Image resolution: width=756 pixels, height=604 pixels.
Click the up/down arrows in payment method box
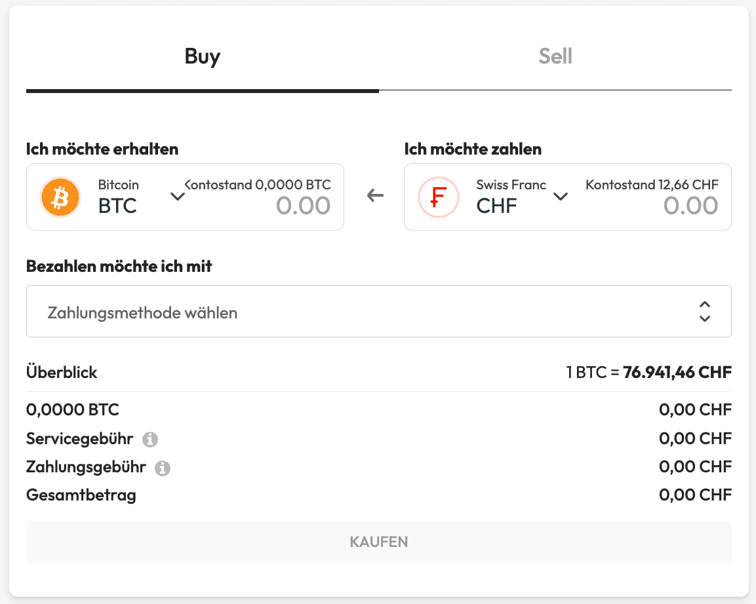click(705, 312)
